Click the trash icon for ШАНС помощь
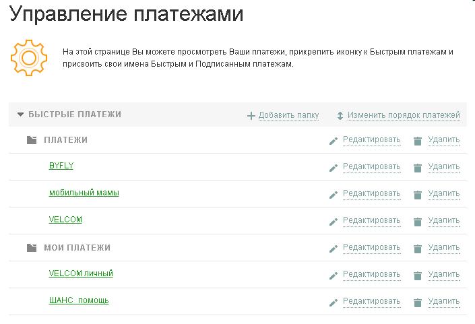 418,302
